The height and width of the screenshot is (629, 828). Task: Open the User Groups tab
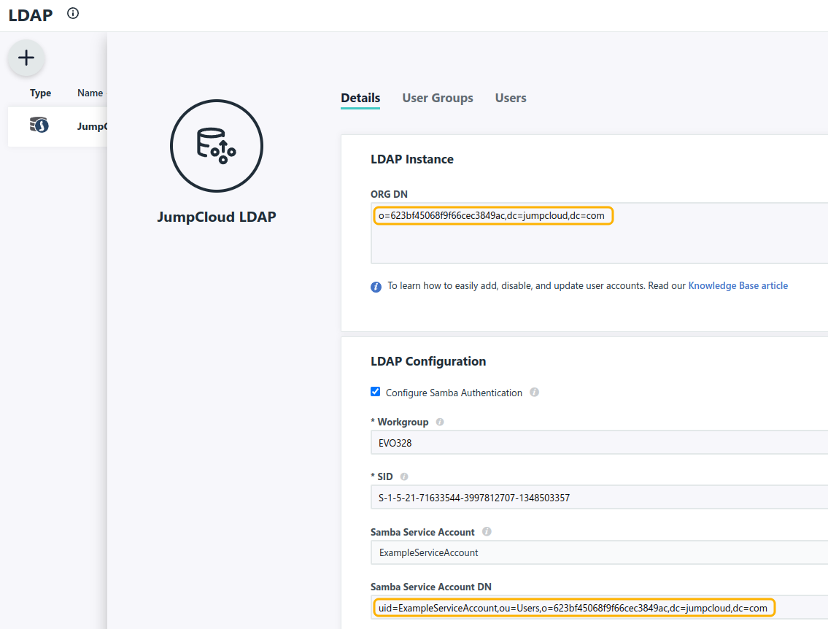[437, 99]
